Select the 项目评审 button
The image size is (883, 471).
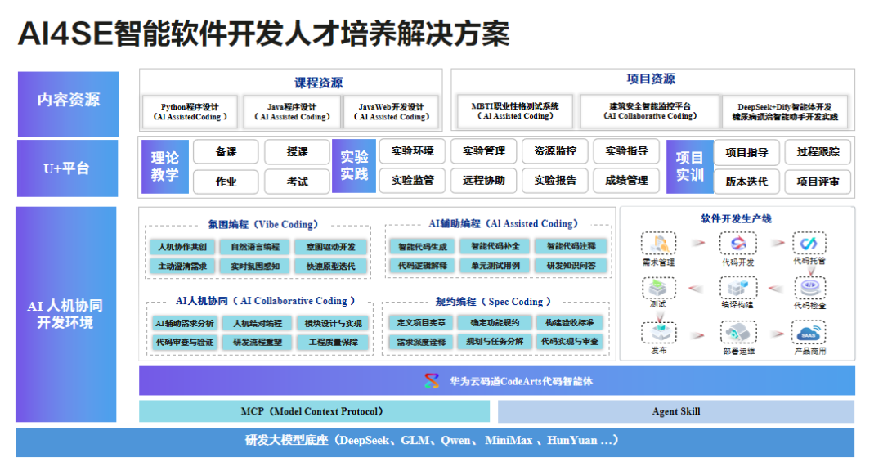click(x=818, y=182)
